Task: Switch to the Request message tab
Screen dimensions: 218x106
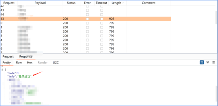Action: (8, 56)
